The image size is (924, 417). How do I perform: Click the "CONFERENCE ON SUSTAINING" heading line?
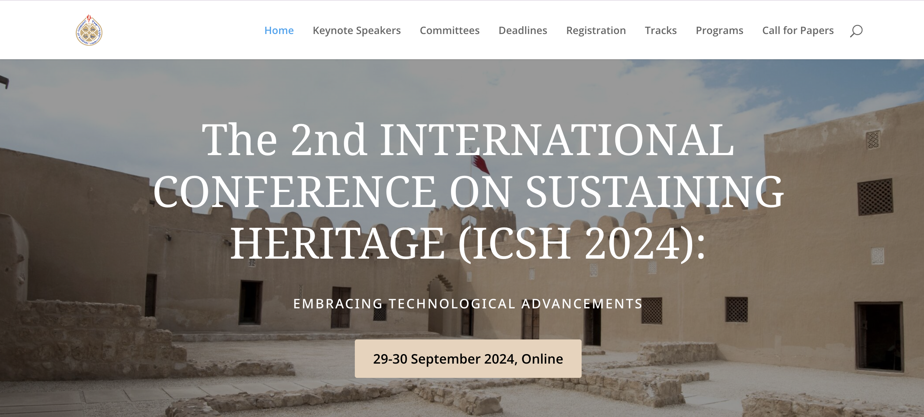point(467,192)
